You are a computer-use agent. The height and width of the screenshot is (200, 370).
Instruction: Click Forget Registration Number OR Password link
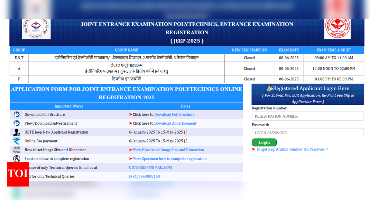coord(292,149)
